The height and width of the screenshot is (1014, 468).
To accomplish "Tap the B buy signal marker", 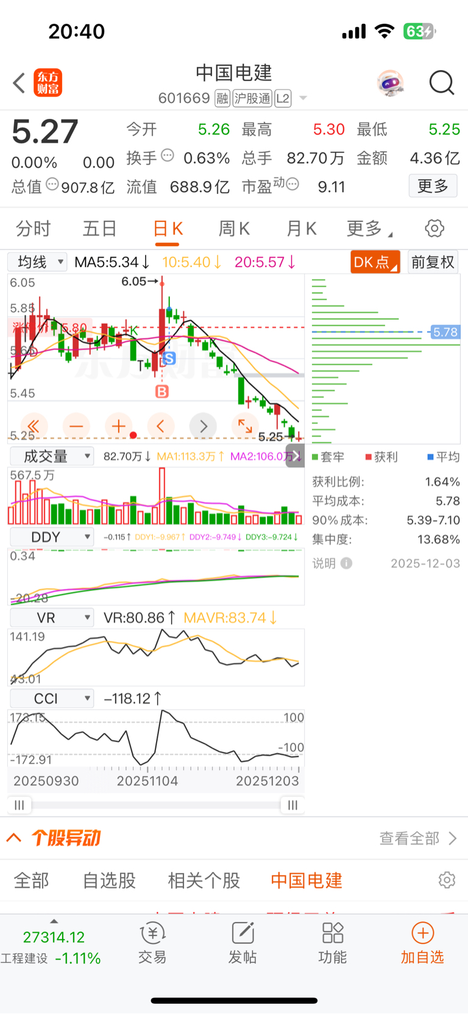I will [162, 391].
